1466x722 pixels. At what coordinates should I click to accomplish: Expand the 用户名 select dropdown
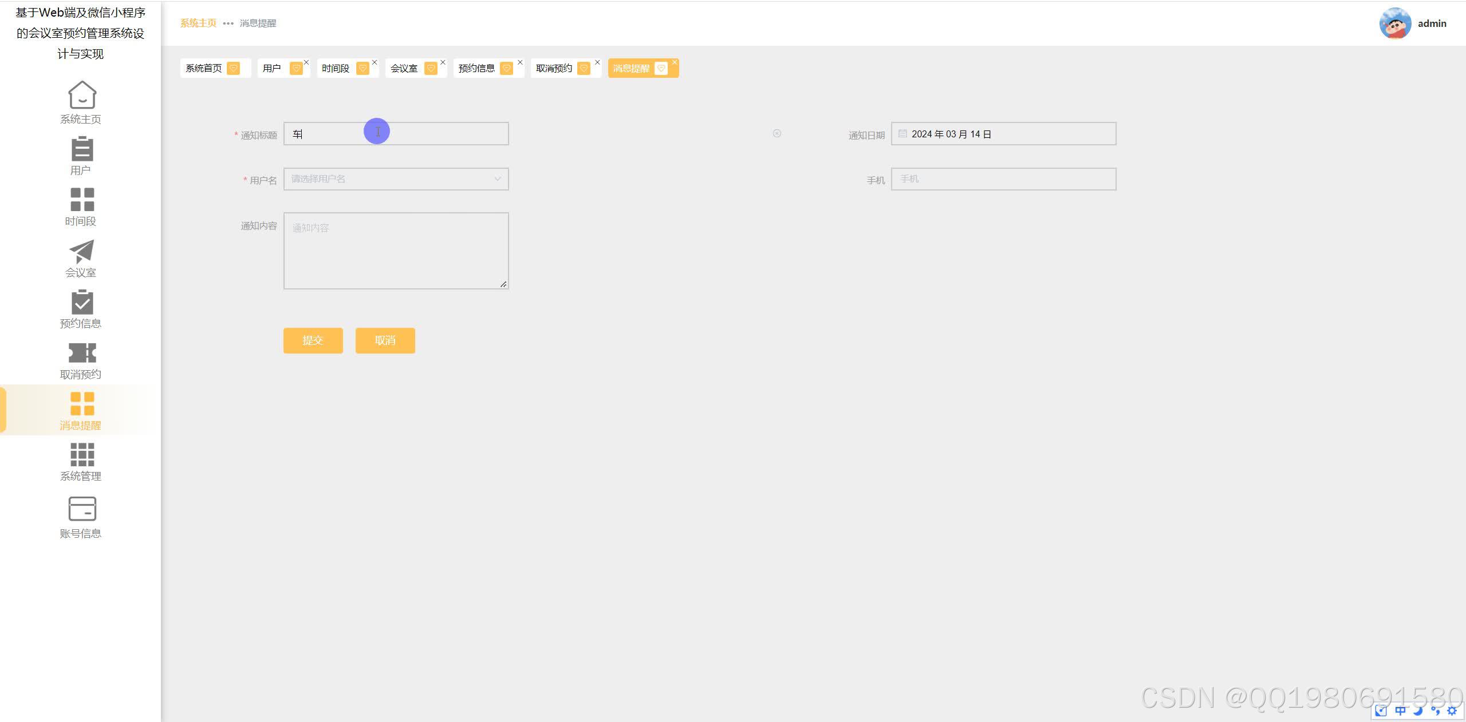point(396,179)
